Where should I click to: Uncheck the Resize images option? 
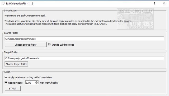pyautogui.click(x=6, y=83)
